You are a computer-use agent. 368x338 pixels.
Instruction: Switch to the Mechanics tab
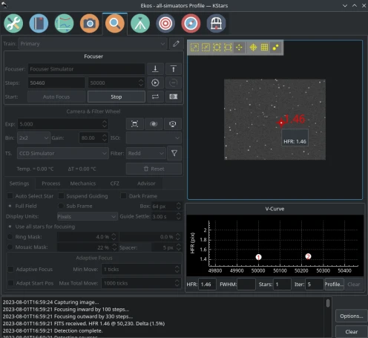click(83, 183)
